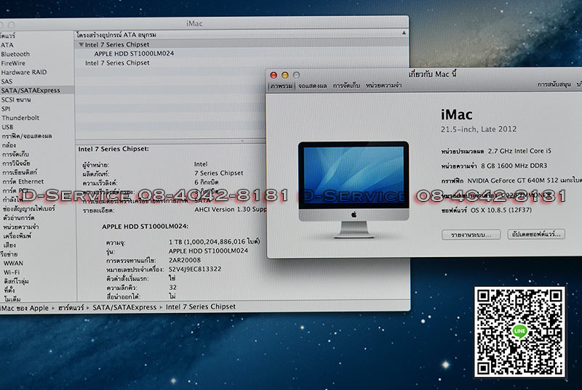The height and width of the screenshot is (390, 582).
Task: Select Thunderbolt in the sidebar
Action: [20, 118]
